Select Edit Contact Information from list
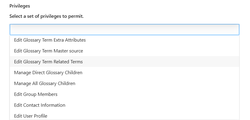Screen dimensions: 250x120 tap(124, 105)
